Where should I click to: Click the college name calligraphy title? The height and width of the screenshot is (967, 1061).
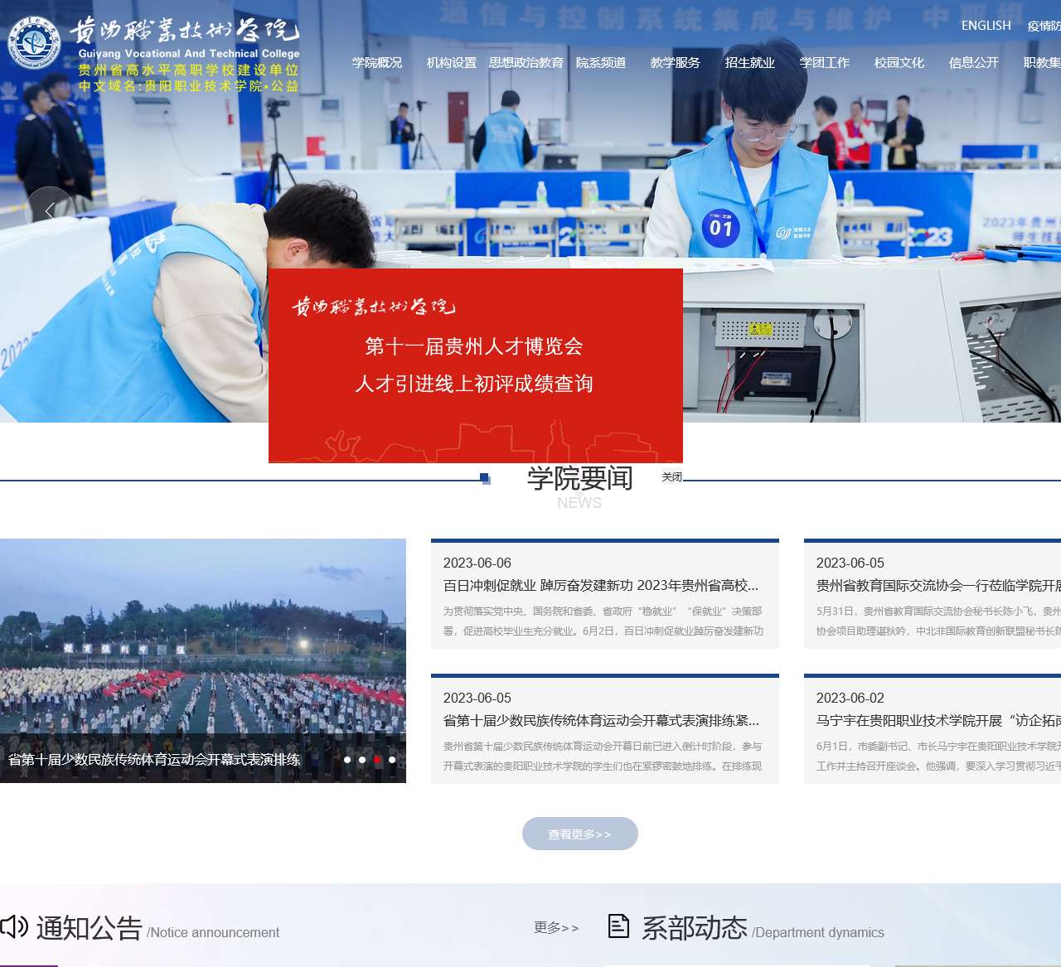[x=184, y=30]
